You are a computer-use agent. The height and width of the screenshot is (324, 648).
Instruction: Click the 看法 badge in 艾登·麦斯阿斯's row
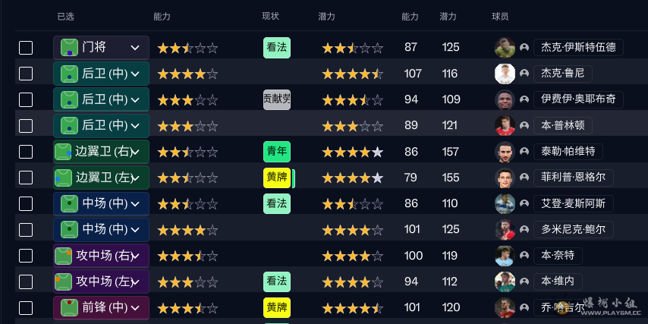click(276, 203)
